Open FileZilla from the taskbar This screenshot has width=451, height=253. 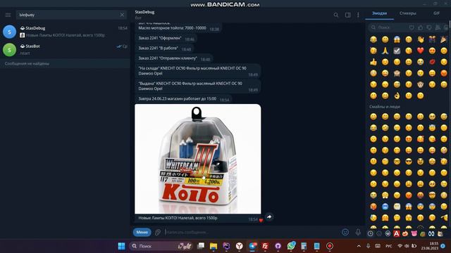pos(265,246)
